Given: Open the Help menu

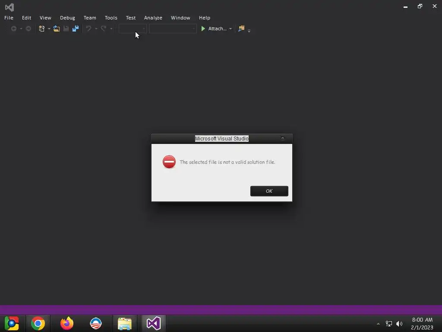Looking at the screenshot, I should 204,18.
